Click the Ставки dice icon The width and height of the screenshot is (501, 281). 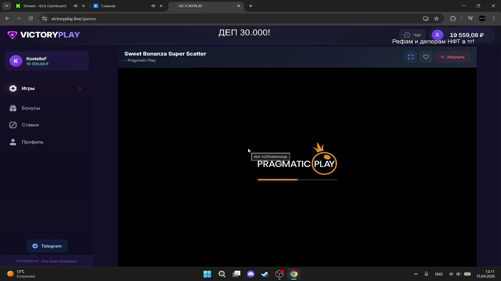click(13, 125)
